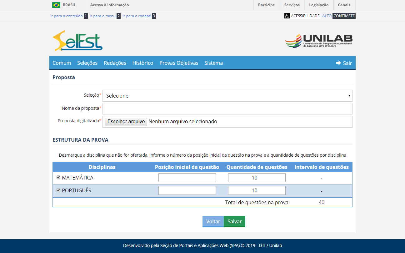Click the Nome da proposta field
This screenshot has height=253, width=405.
(x=227, y=109)
